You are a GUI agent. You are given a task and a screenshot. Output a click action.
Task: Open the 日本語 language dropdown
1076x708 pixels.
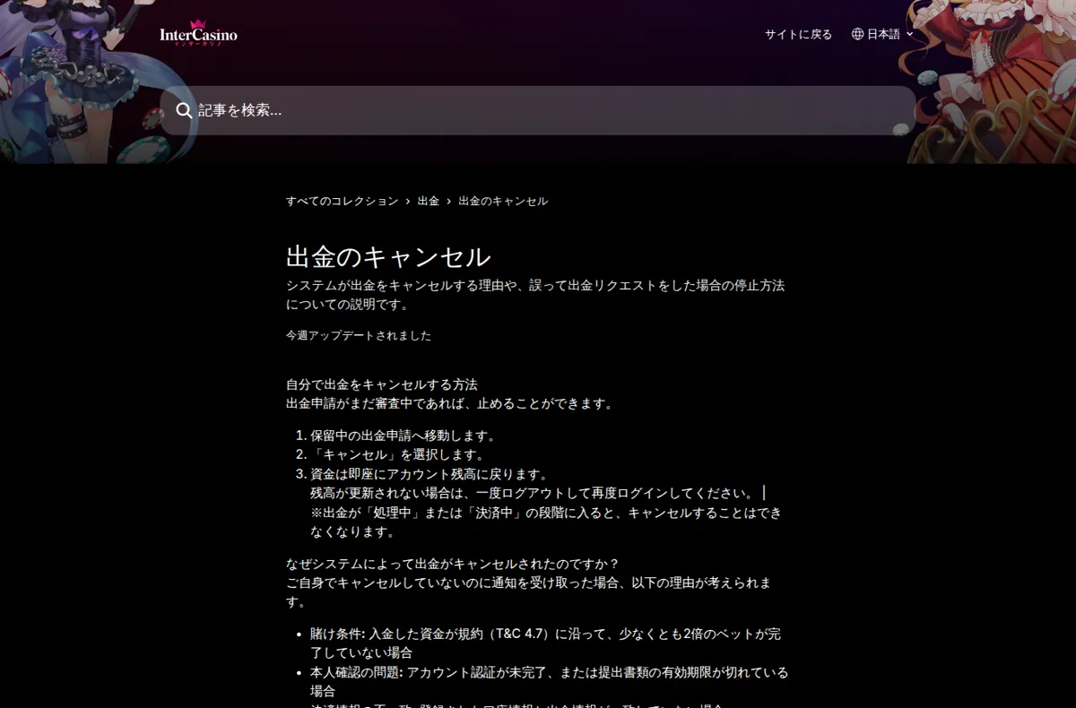pyautogui.click(x=882, y=34)
